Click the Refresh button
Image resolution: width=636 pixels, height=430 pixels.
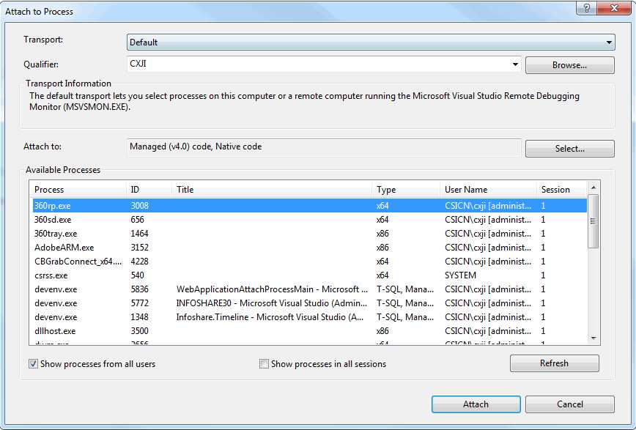point(554,363)
